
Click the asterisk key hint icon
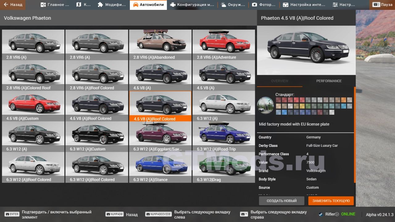[244, 214]
